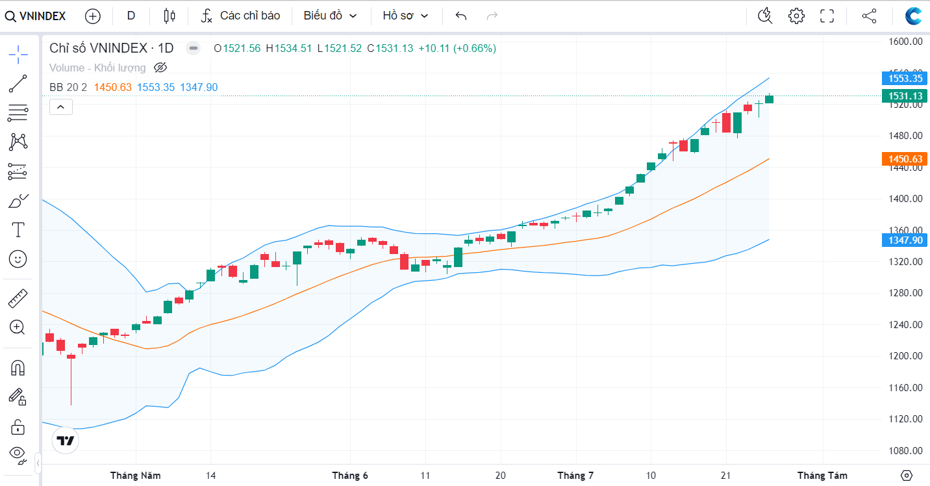Open Các chỉ báo indicators dialog
Image resolution: width=930 pixels, height=486 pixels.
coord(240,16)
